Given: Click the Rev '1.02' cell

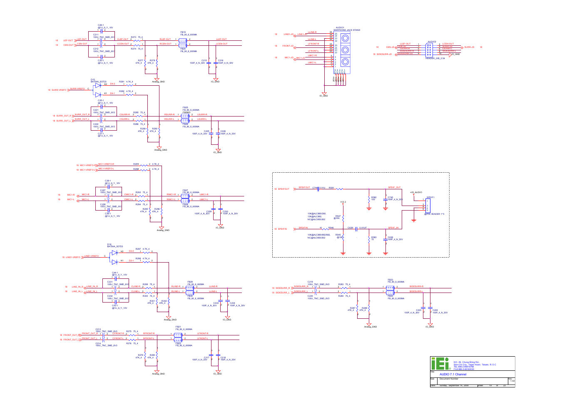Looking at the screenshot, I should pos(512,381).
